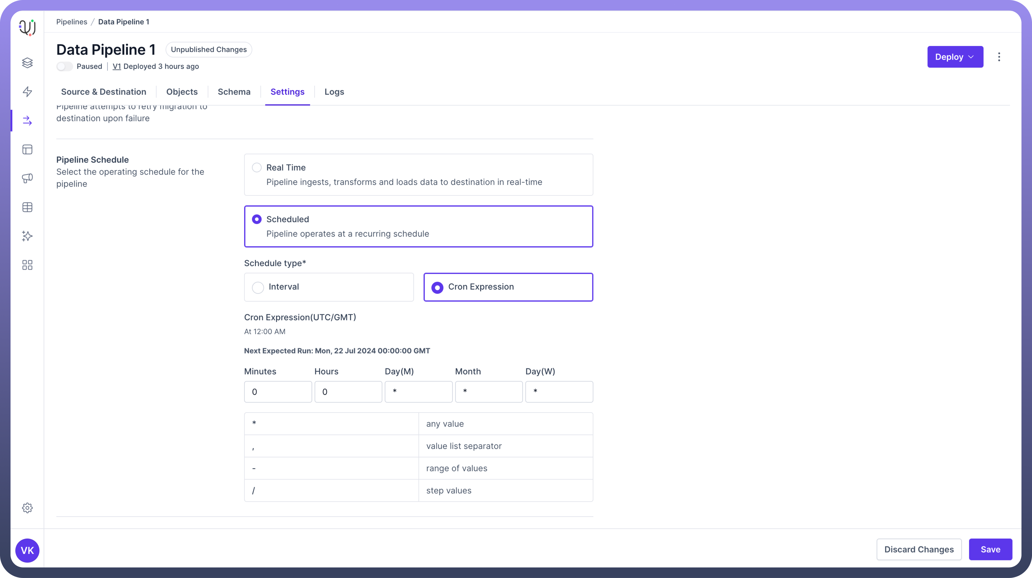
Task: Open the lightning bolt sidebar icon
Action: tap(27, 92)
